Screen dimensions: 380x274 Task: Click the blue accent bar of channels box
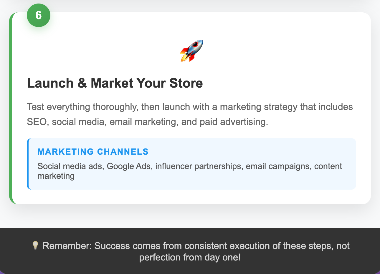(x=28, y=164)
